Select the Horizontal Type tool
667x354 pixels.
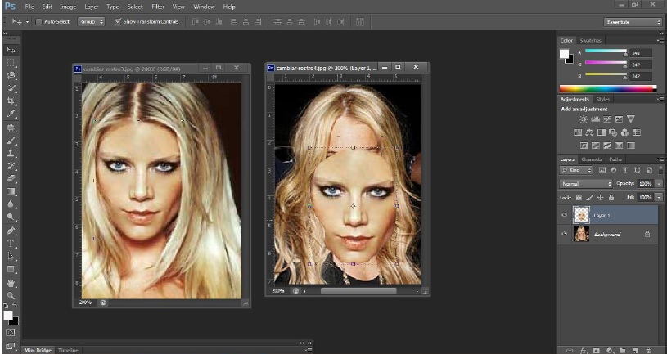[11, 244]
